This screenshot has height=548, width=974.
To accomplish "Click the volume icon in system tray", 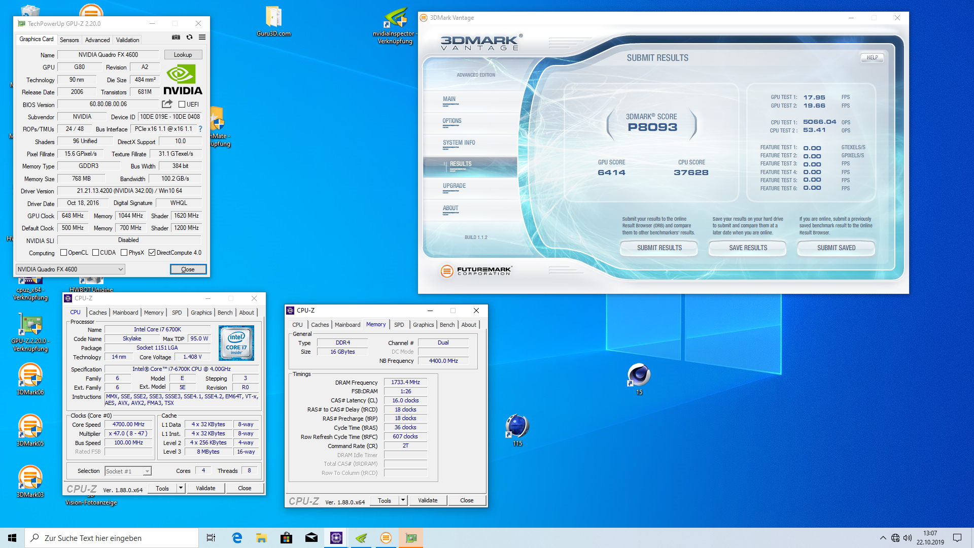I will coord(908,538).
